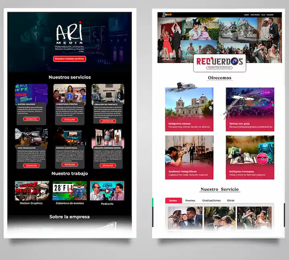Click the wedding kiss photo in Recuerdos banner
The image size is (289, 260).
point(269,29)
